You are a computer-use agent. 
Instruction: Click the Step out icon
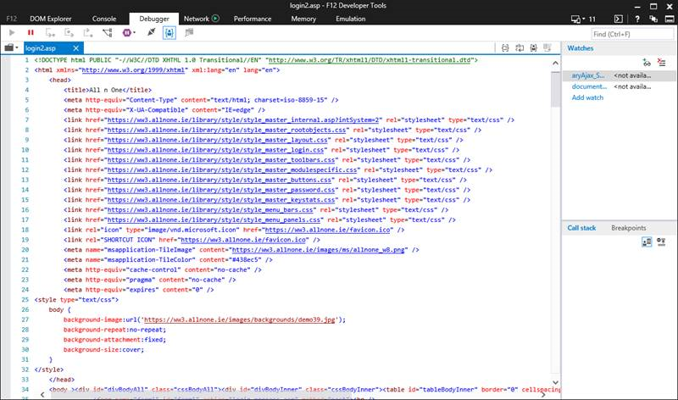(87, 32)
